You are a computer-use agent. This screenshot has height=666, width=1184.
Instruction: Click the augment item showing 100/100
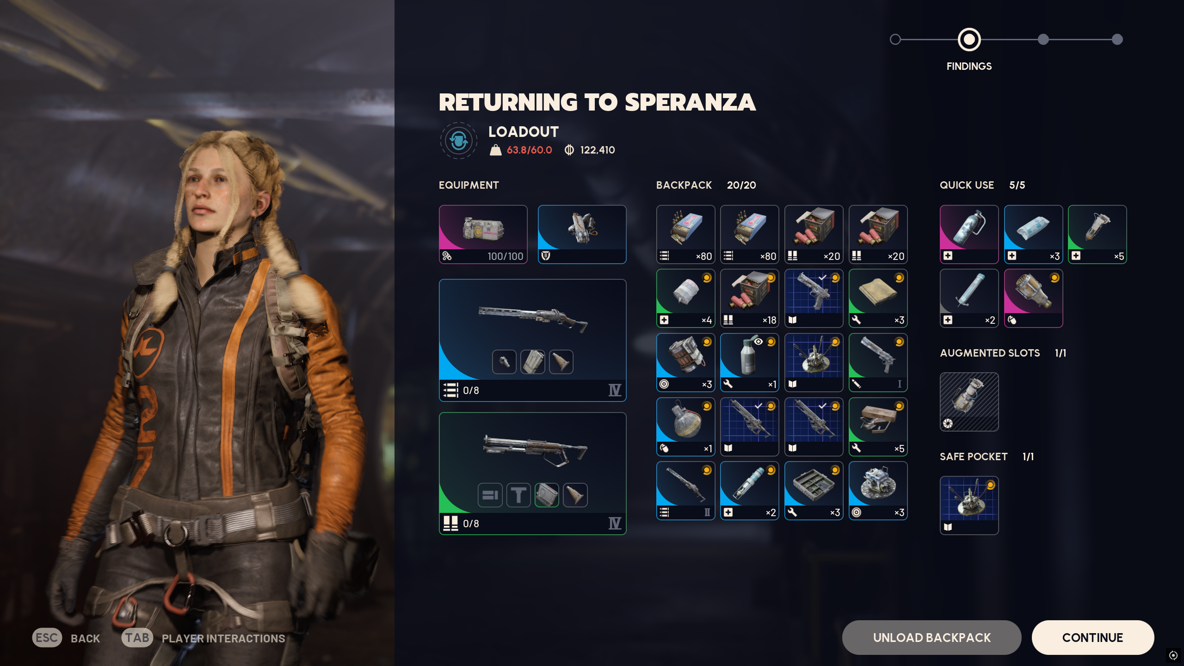click(x=483, y=234)
